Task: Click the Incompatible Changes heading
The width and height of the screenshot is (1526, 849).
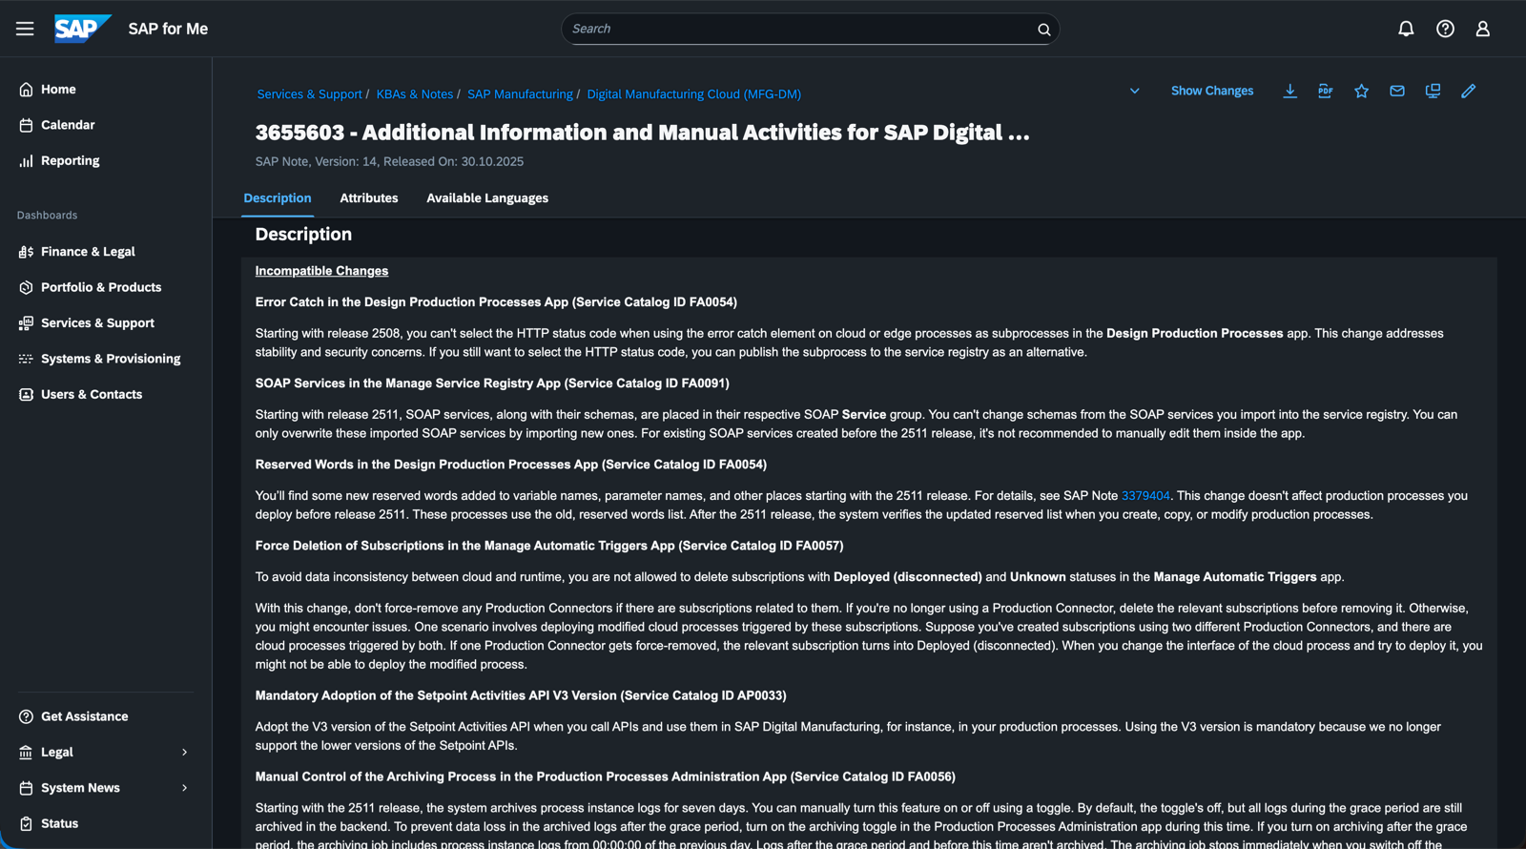Action: [x=321, y=271]
